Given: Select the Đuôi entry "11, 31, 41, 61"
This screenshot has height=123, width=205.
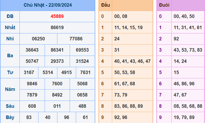Looking at the screenshot, I should [188, 28].
